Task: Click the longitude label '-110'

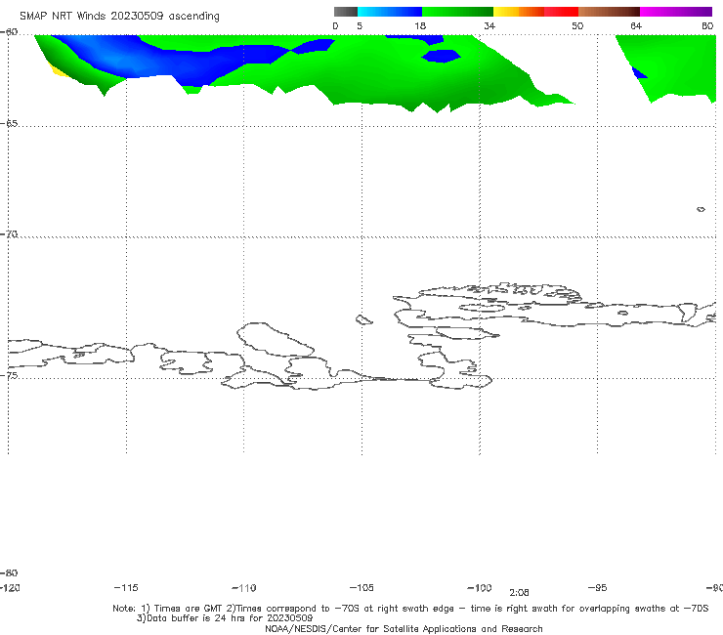Action: [244, 588]
